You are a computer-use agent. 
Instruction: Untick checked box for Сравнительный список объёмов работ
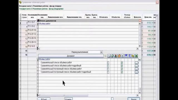pyautogui.click(x=122, y=63)
